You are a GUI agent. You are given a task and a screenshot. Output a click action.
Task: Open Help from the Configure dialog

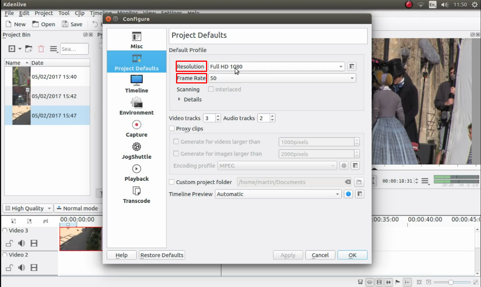pyautogui.click(x=121, y=255)
